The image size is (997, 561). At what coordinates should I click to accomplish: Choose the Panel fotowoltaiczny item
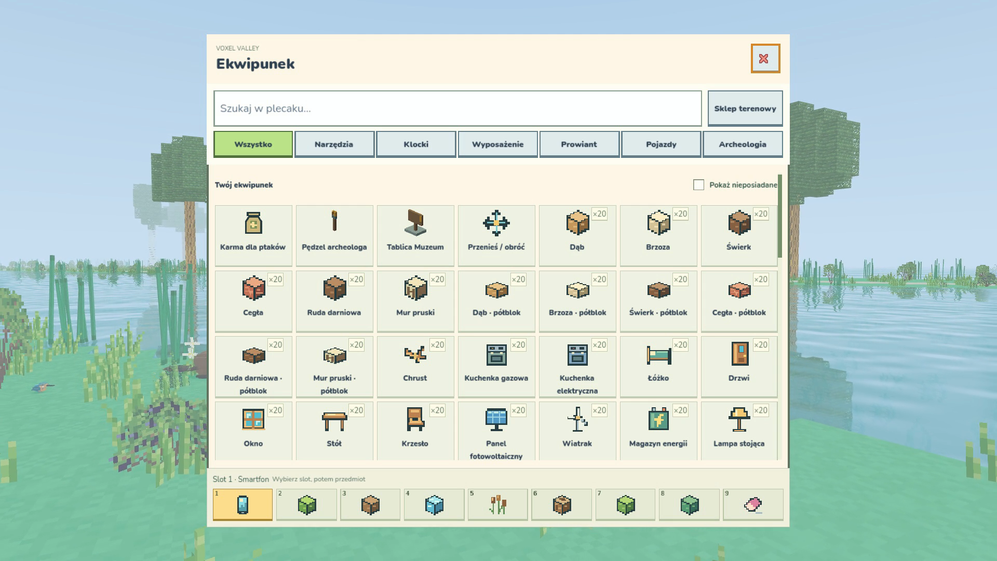(496, 431)
